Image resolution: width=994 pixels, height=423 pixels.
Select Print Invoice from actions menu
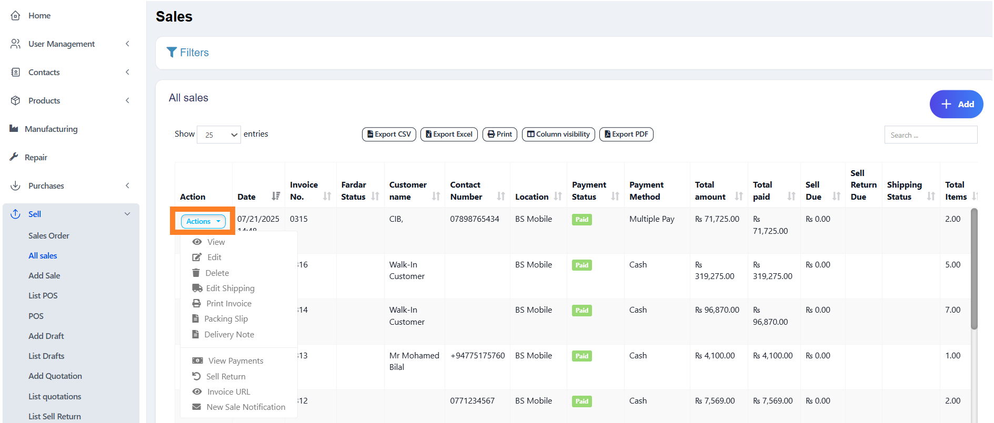point(228,304)
